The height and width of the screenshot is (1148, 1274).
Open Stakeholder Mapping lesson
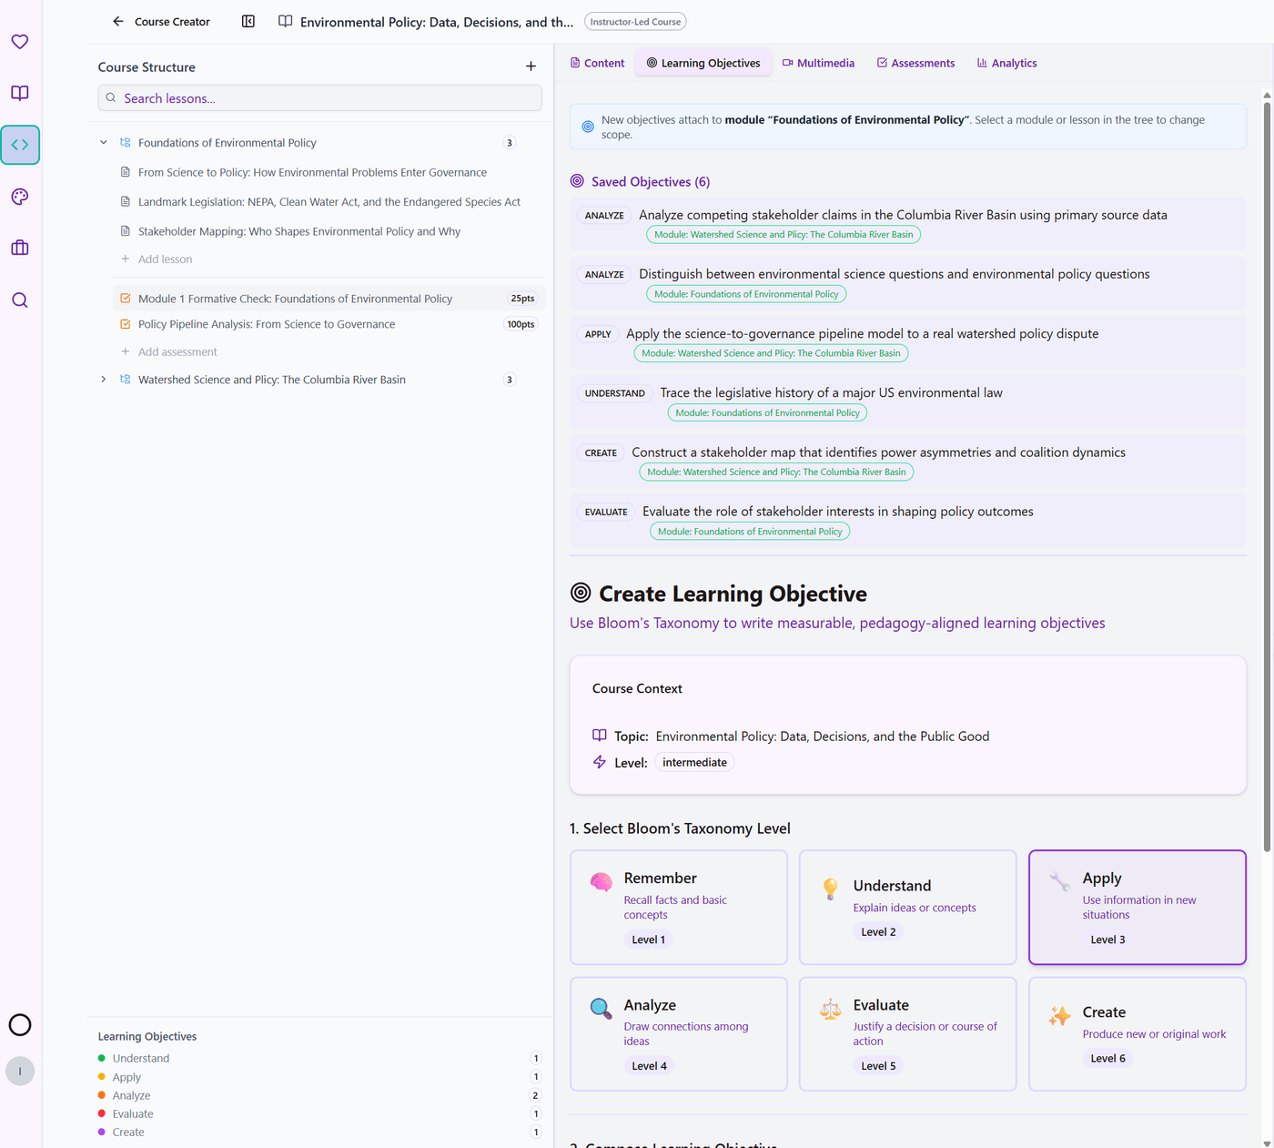pyautogui.click(x=299, y=231)
